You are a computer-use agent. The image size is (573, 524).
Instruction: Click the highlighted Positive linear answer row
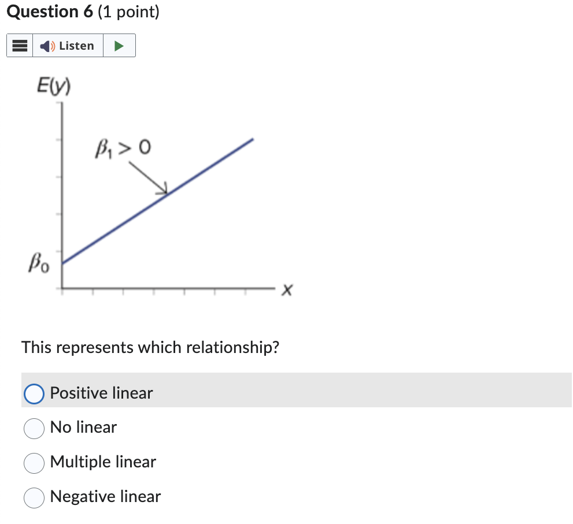pos(101,393)
